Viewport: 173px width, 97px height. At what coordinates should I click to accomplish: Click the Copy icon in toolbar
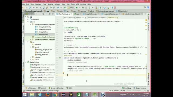[x=44, y=8]
